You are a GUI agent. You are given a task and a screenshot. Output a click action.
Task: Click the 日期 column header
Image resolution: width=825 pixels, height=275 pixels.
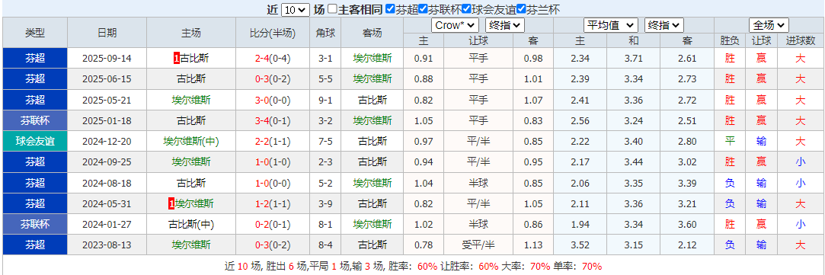107,33
